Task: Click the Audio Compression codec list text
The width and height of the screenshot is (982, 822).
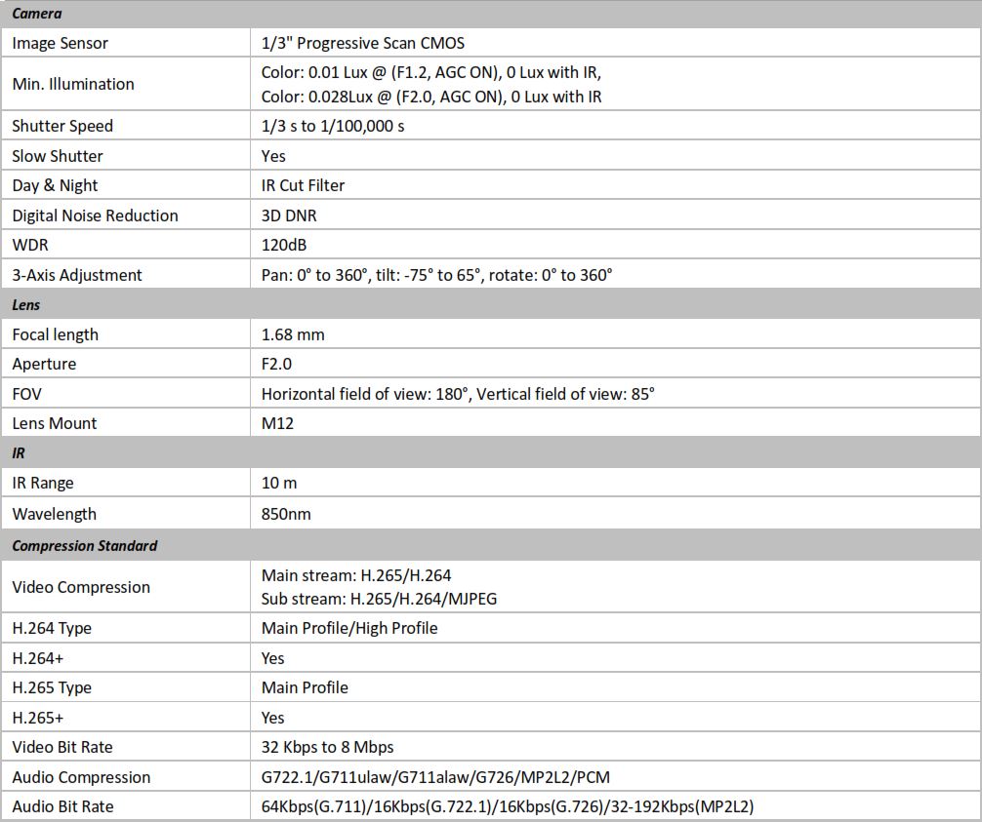Action: click(435, 777)
